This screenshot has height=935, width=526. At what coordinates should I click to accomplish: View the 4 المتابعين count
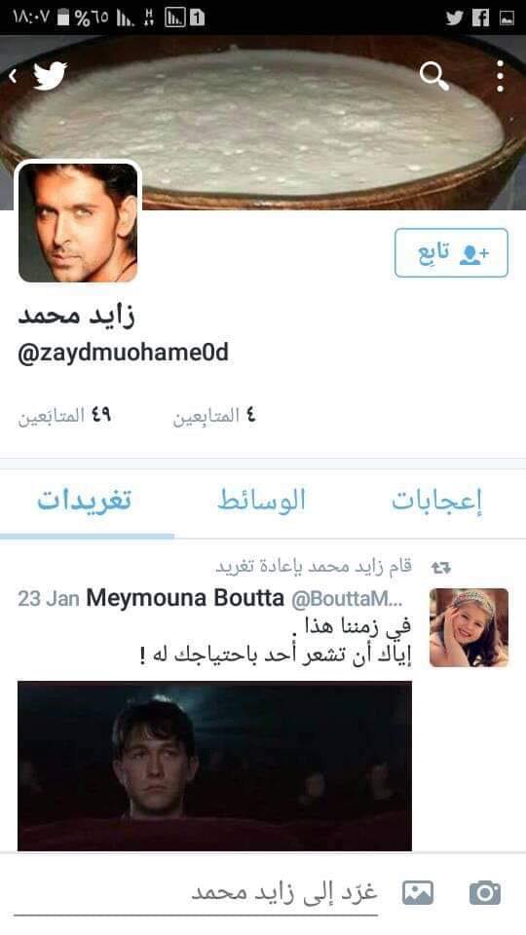click(x=214, y=416)
